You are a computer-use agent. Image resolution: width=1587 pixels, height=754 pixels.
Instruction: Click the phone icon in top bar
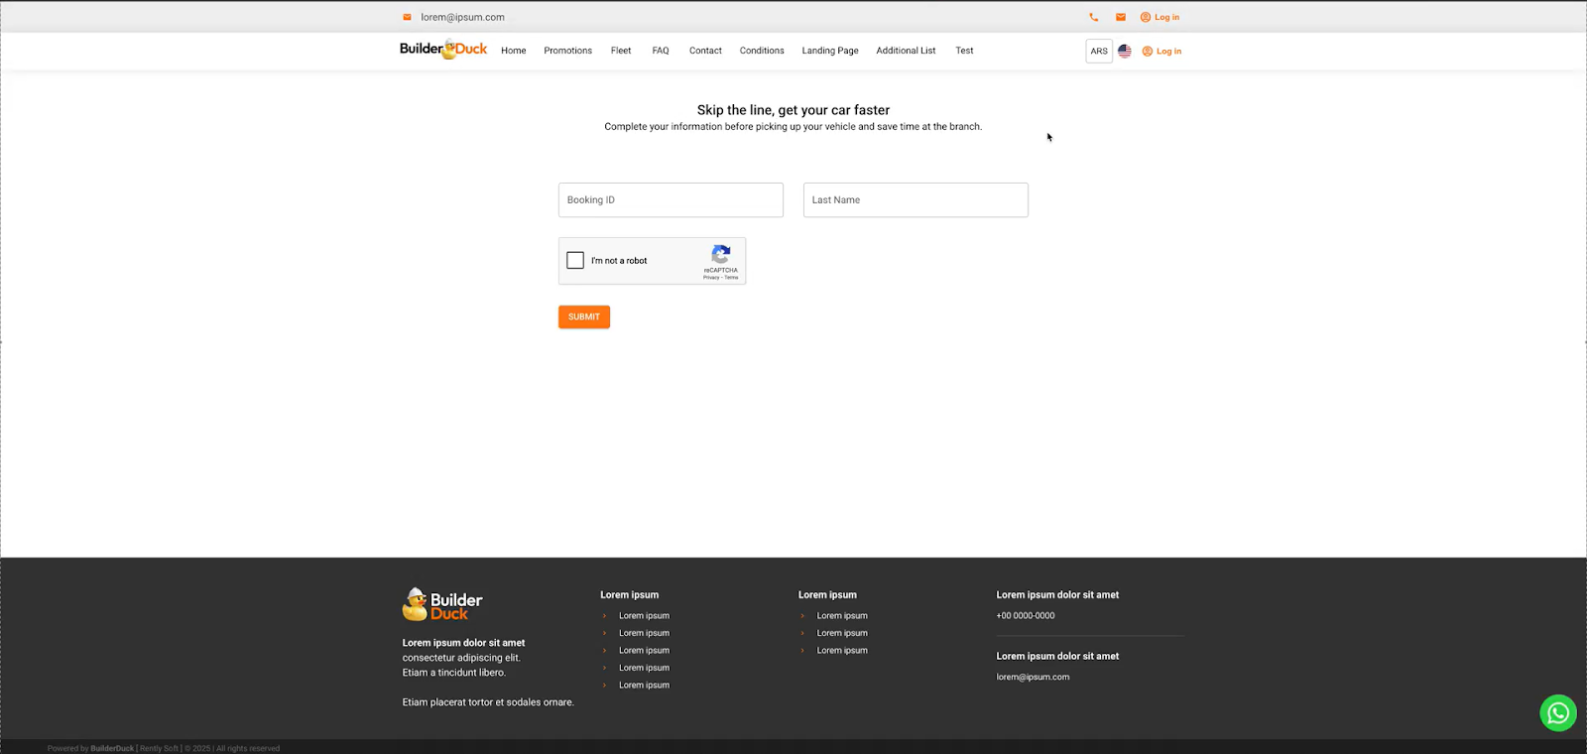[x=1093, y=17]
